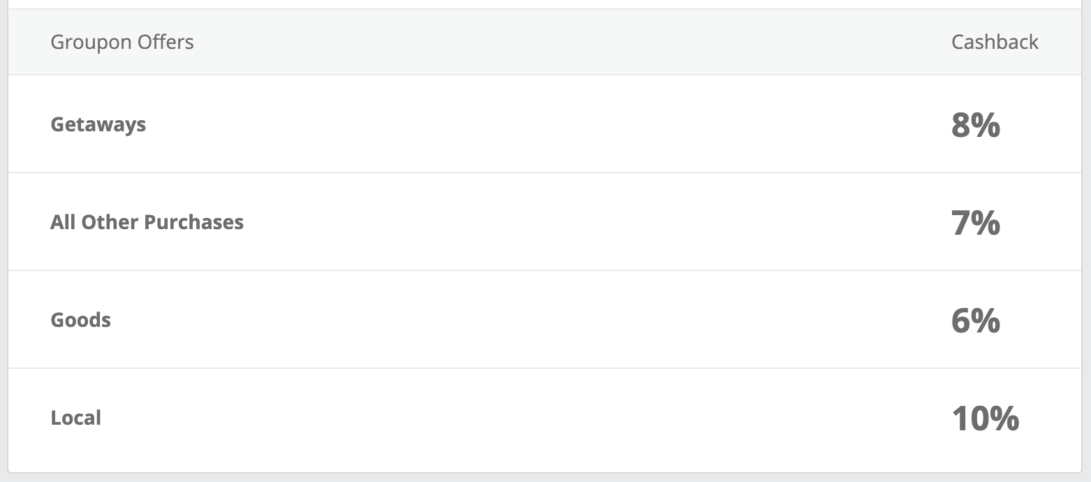The height and width of the screenshot is (482, 1091).
Task: Click the empty middle of the Getaways row
Action: [x=545, y=124]
